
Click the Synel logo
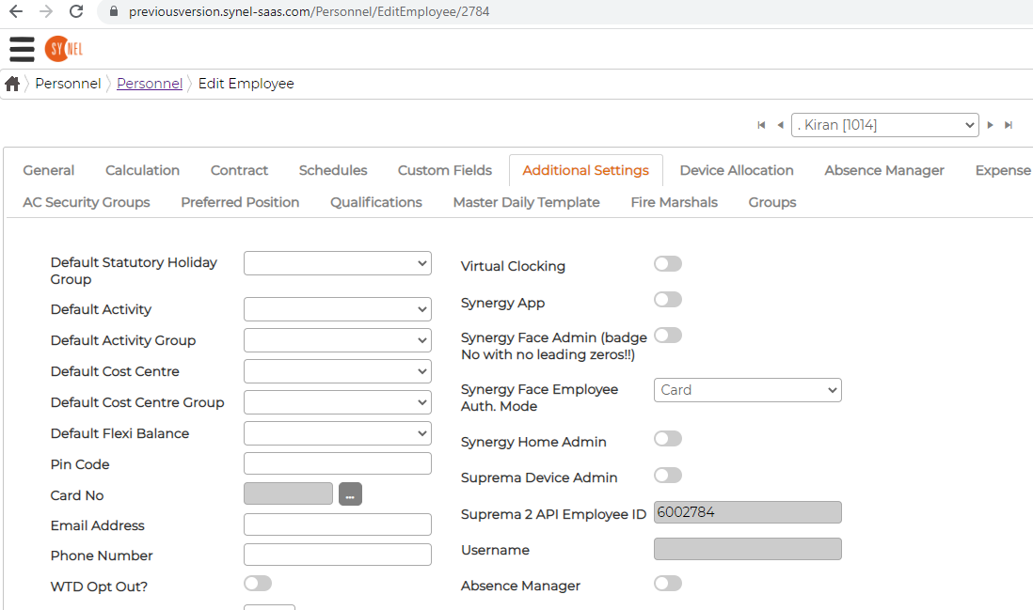tap(64, 49)
